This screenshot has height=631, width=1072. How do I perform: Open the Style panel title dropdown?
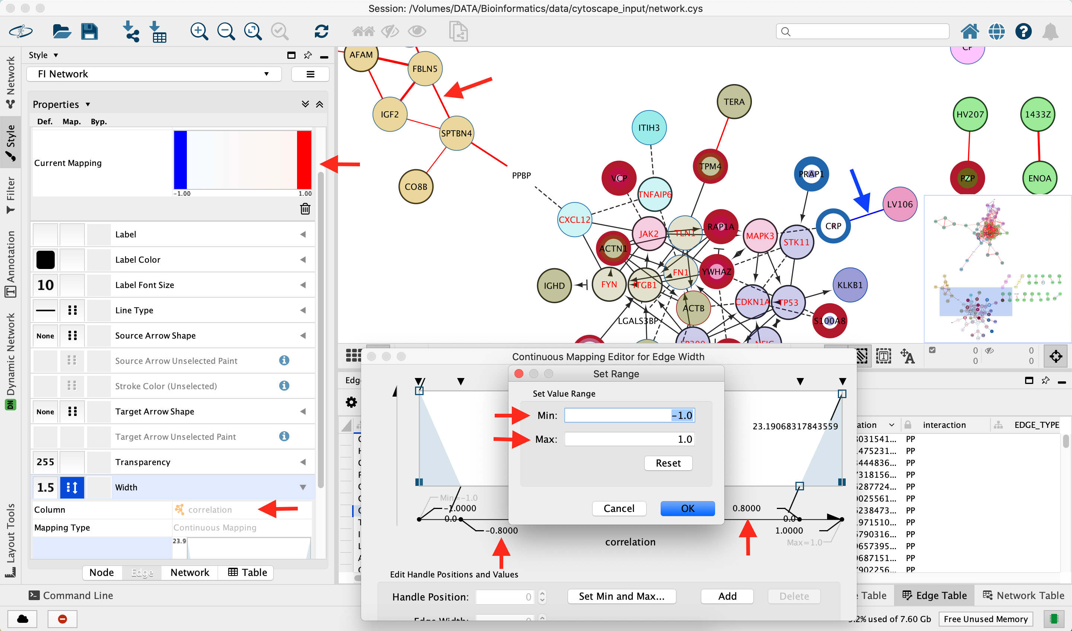[43, 55]
